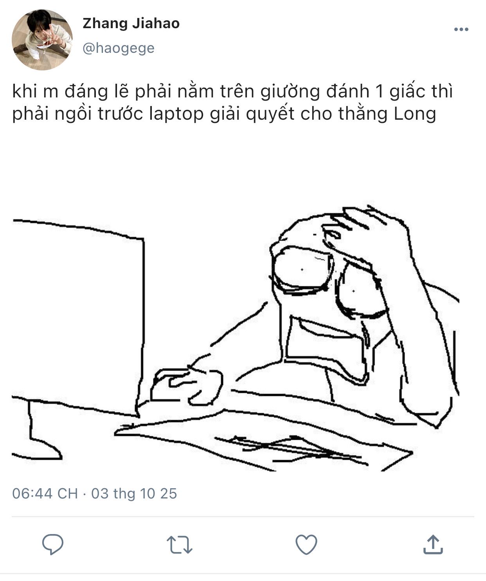Retweet using the arrows icon
This screenshot has height=581, width=486.
click(180, 545)
